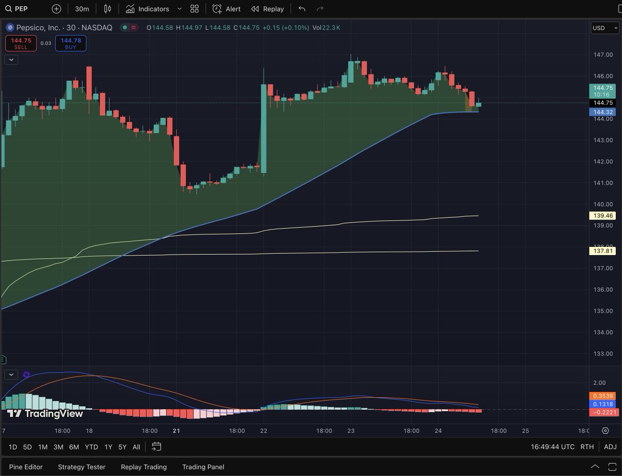Open the Pine Editor tab
622x476 pixels.
(26, 467)
